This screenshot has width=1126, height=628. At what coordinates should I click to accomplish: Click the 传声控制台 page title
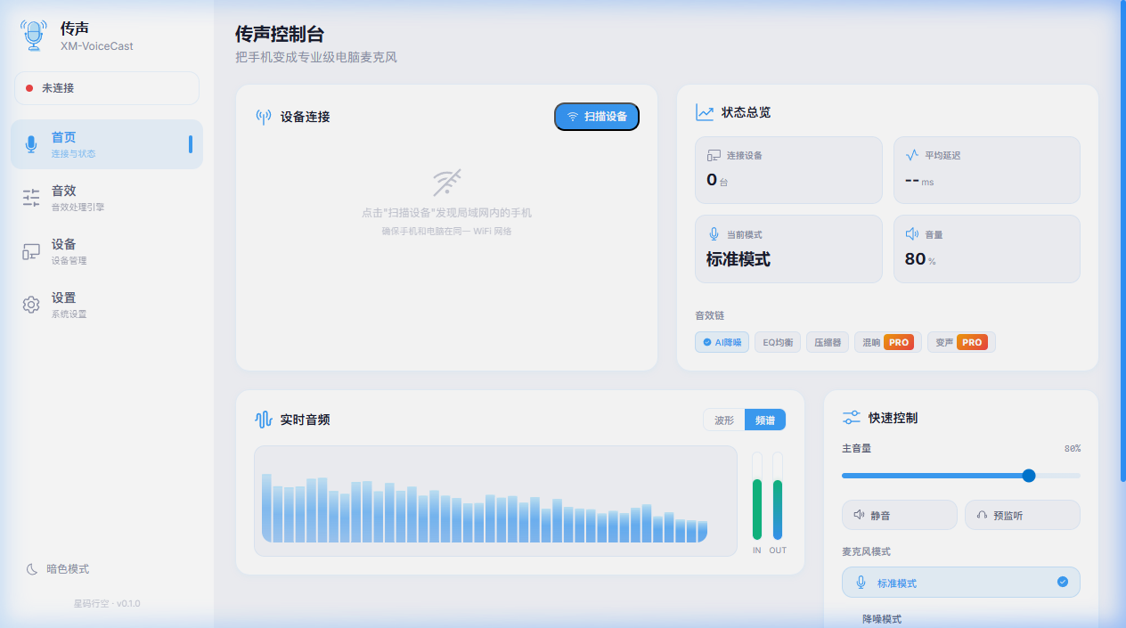(x=280, y=35)
